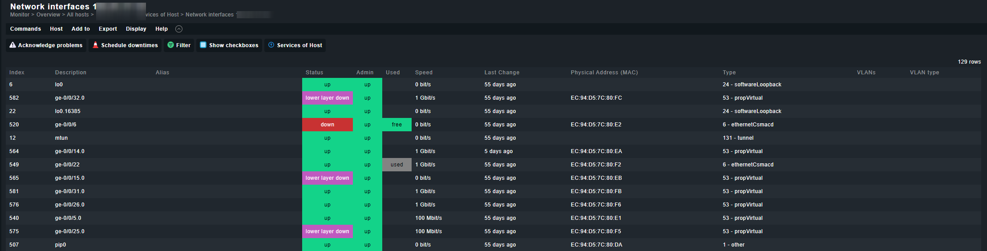Image resolution: width=987 pixels, height=251 pixels.
Task: Sort the table by Speed column
Action: pyautogui.click(x=424, y=73)
